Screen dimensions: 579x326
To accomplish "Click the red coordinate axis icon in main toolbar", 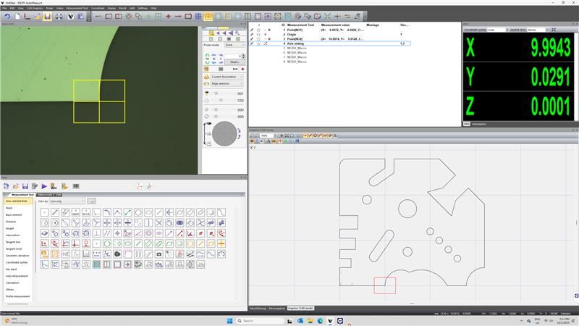I will point(28,16).
